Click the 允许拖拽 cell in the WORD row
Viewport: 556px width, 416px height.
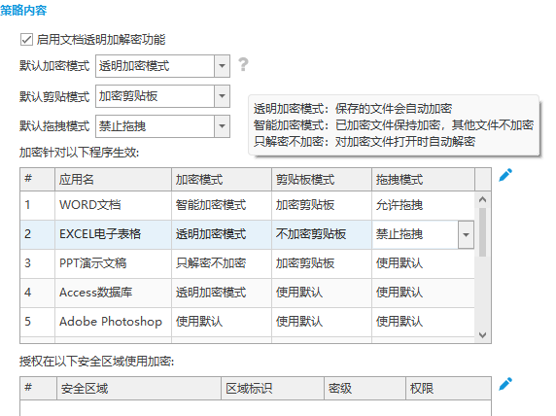pyautogui.click(x=423, y=205)
